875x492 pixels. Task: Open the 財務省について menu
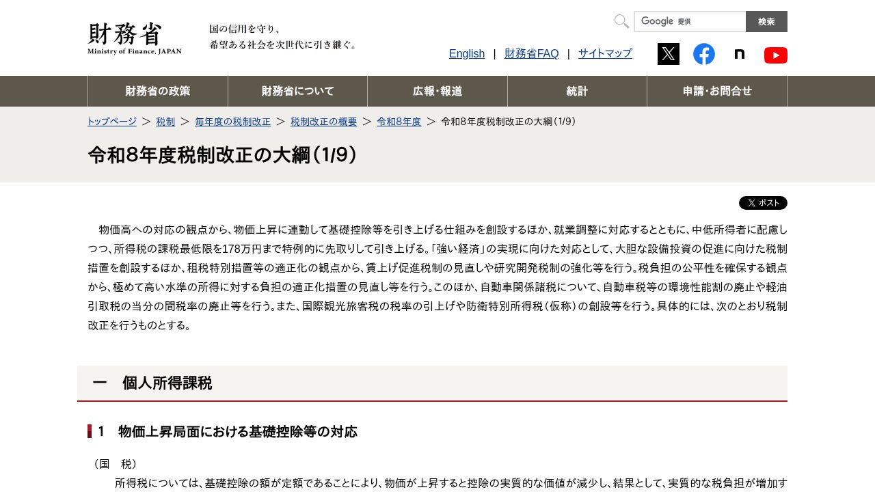(298, 91)
